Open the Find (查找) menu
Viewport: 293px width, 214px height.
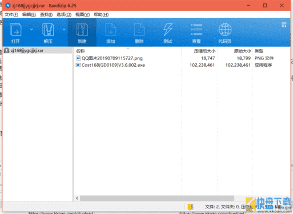46,14
